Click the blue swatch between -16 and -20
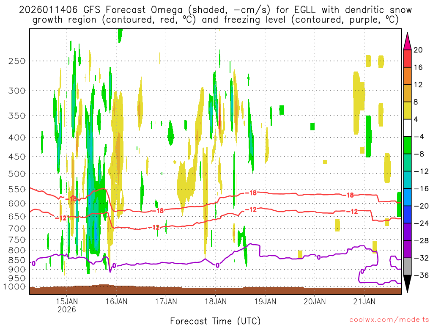 407,197
